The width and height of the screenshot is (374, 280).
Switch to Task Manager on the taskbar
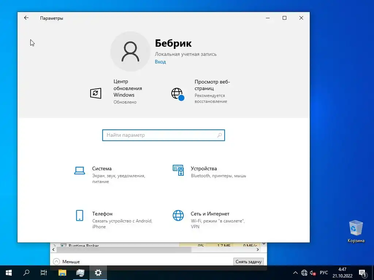80,273
